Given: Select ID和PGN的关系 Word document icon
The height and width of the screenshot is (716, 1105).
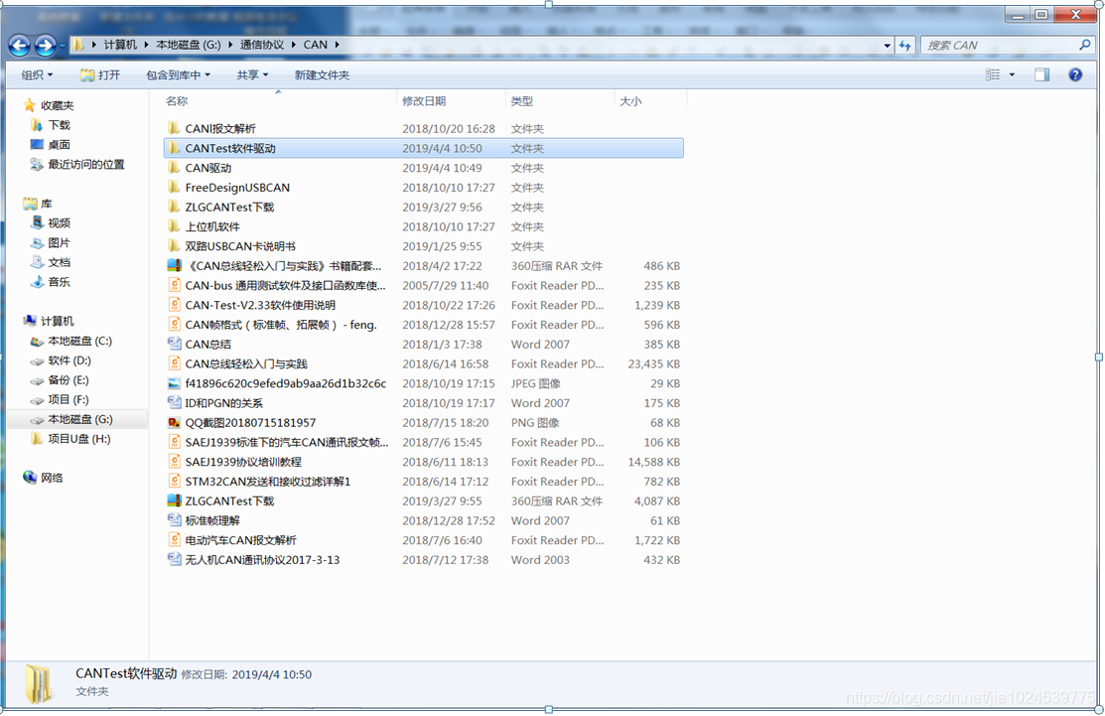Looking at the screenshot, I should (174, 403).
